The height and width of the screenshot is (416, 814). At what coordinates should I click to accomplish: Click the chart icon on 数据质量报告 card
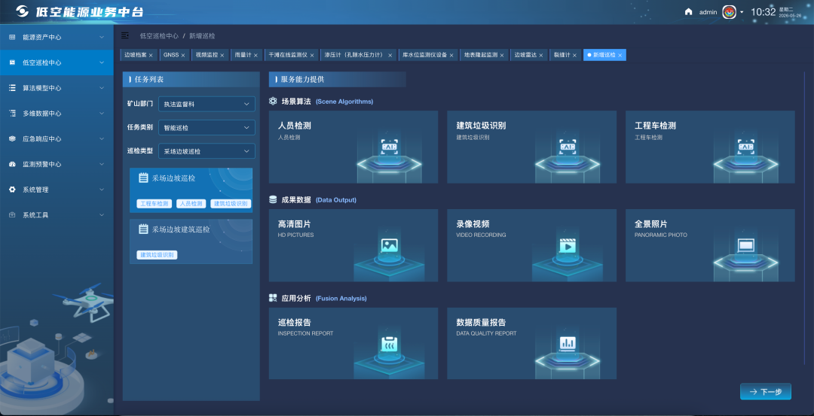[x=568, y=344]
